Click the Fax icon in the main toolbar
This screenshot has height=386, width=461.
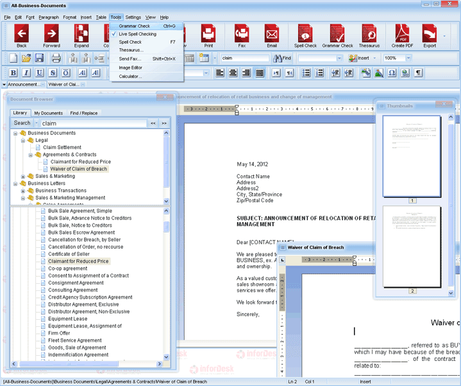(x=242, y=33)
